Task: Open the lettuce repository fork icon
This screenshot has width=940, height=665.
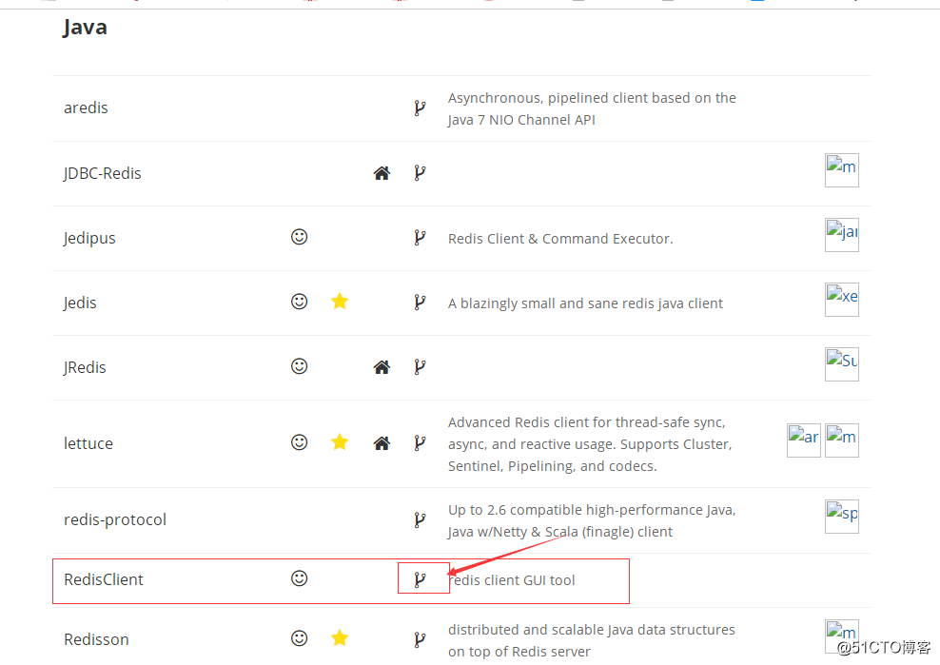Action: pyautogui.click(x=420, y=443)
